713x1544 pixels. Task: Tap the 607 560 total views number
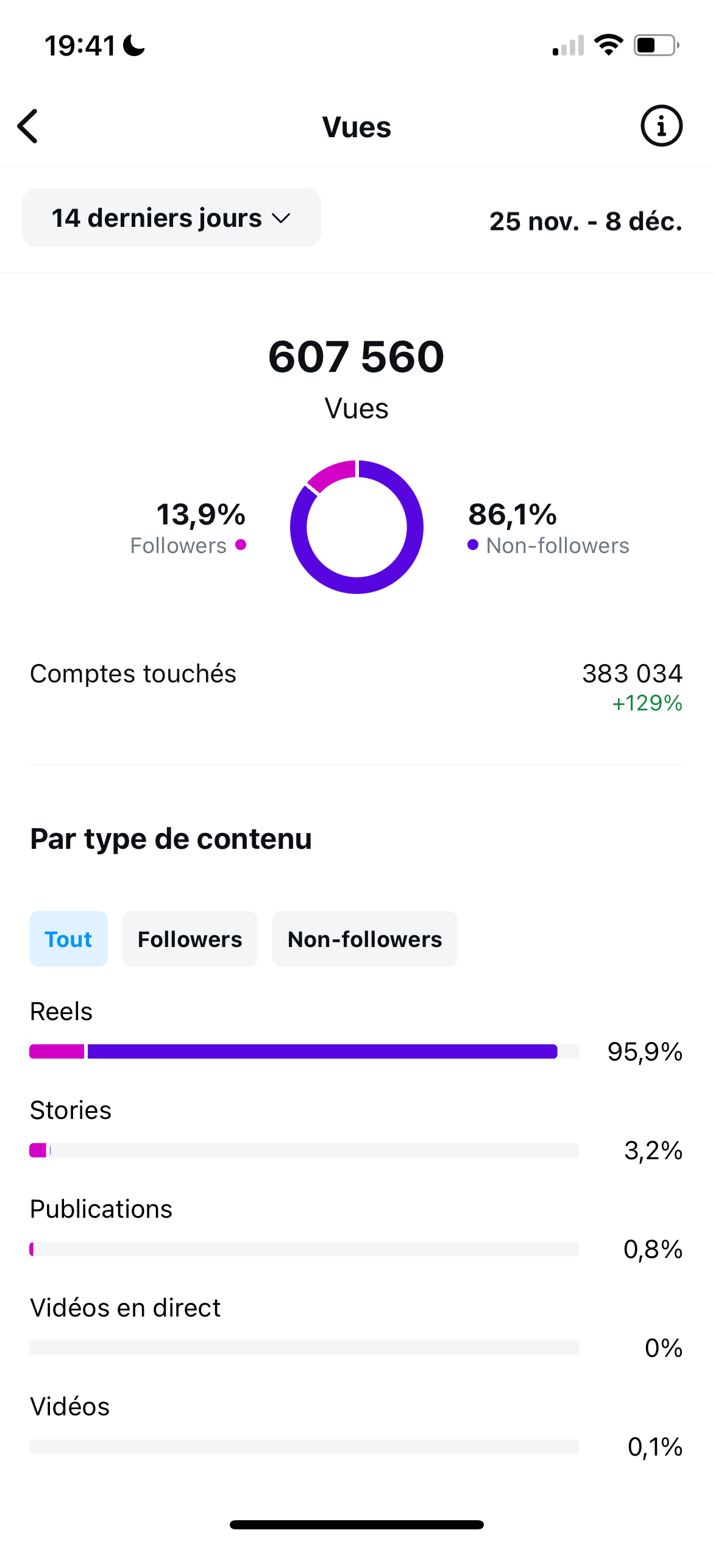[356, 357]
